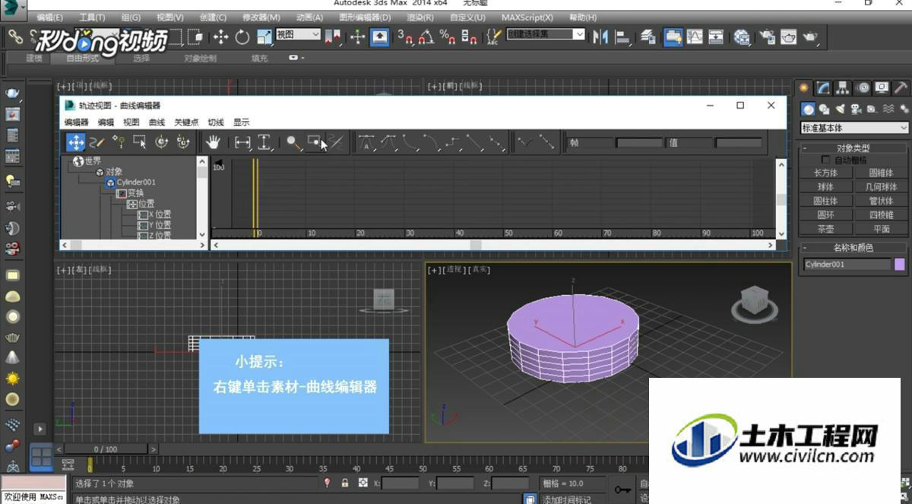Image resolution: width=912 pixels, height=504 pixels.
Task: Click the 管状体 button
Action: point(881,201)
